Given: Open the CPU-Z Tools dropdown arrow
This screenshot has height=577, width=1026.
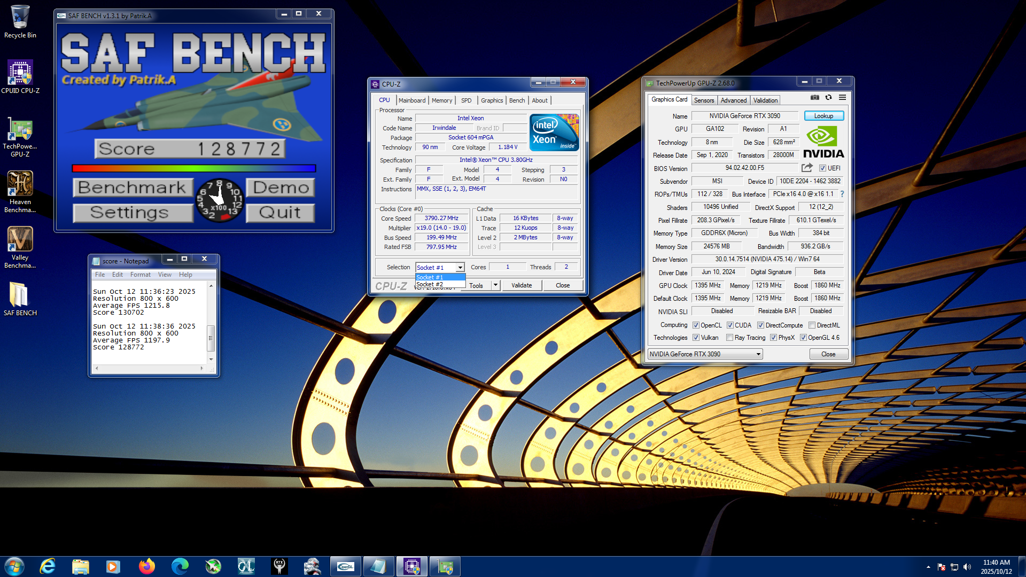Looking at the screenshot, I should (495, 285).
